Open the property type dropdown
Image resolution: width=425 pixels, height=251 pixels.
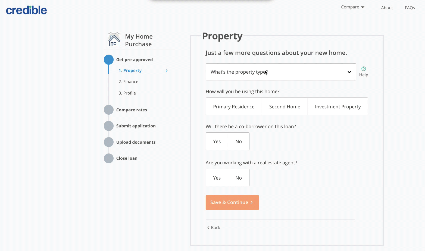click(281, 72)
